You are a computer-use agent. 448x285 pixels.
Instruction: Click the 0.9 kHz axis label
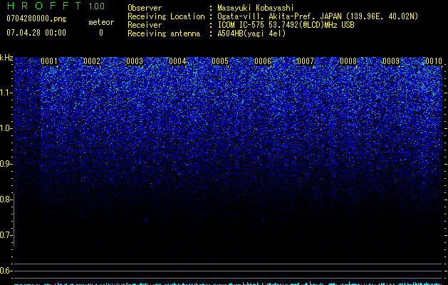click(5, 164)
